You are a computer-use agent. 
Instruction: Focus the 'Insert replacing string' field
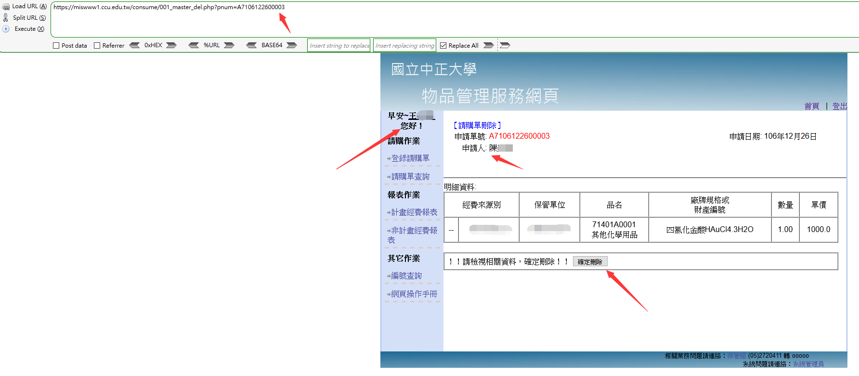[x=405, y=45]
